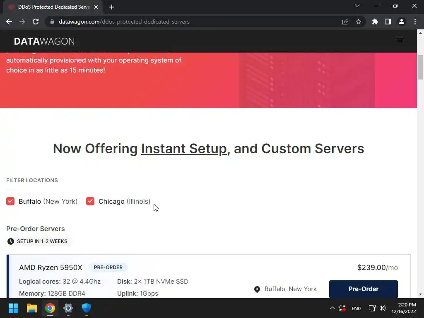
Task: Click the scrollbar up arrow
Action: click(420, 33)
